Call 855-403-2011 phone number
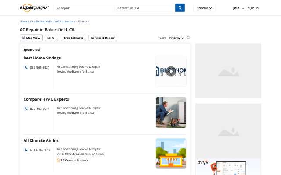The image size is (281, 175). [x=40, y=108]
